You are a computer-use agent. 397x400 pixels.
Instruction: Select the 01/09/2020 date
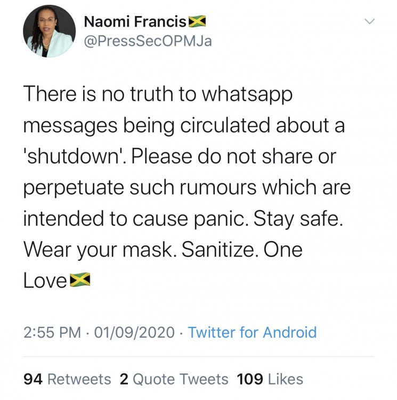[x=134, y=333]
